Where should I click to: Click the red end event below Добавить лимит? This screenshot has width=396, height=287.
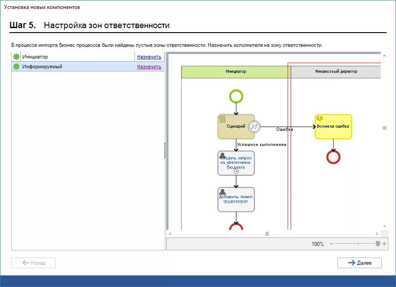pos(236,226)
